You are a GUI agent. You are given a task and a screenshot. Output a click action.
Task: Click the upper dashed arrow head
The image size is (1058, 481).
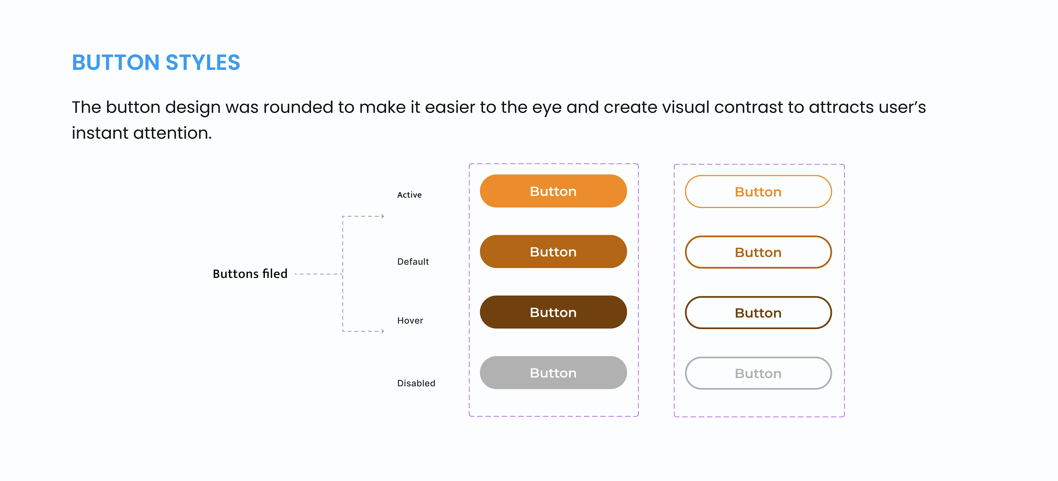coord(382,216)
